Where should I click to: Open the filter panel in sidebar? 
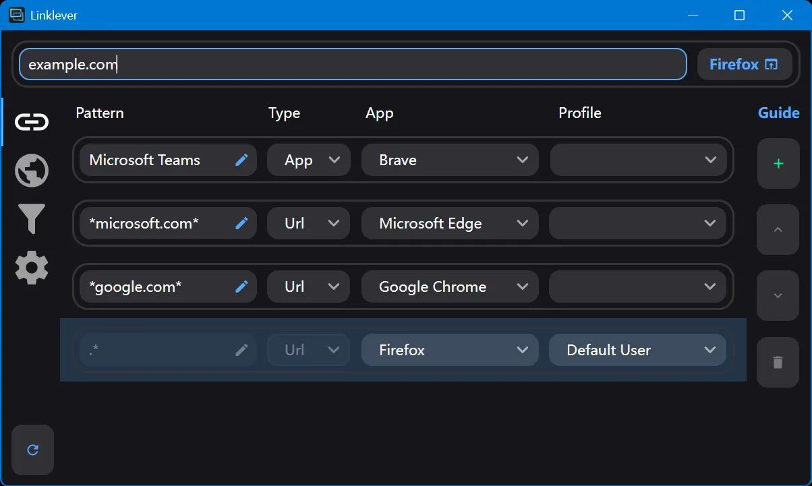[x=31, y=219]
